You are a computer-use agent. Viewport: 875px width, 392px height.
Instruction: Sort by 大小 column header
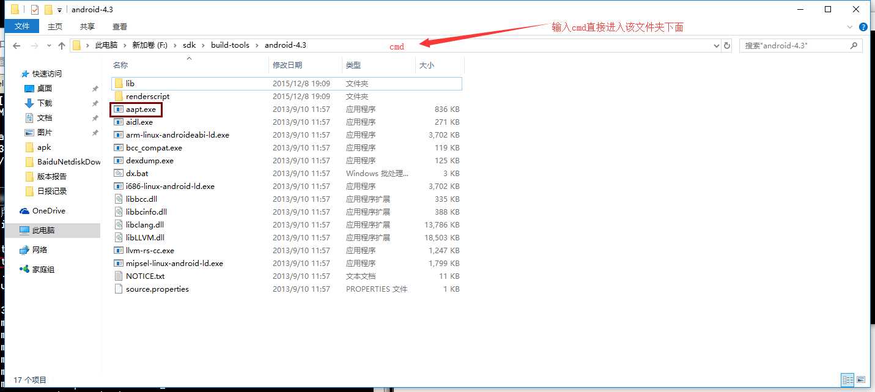point(426,65)
